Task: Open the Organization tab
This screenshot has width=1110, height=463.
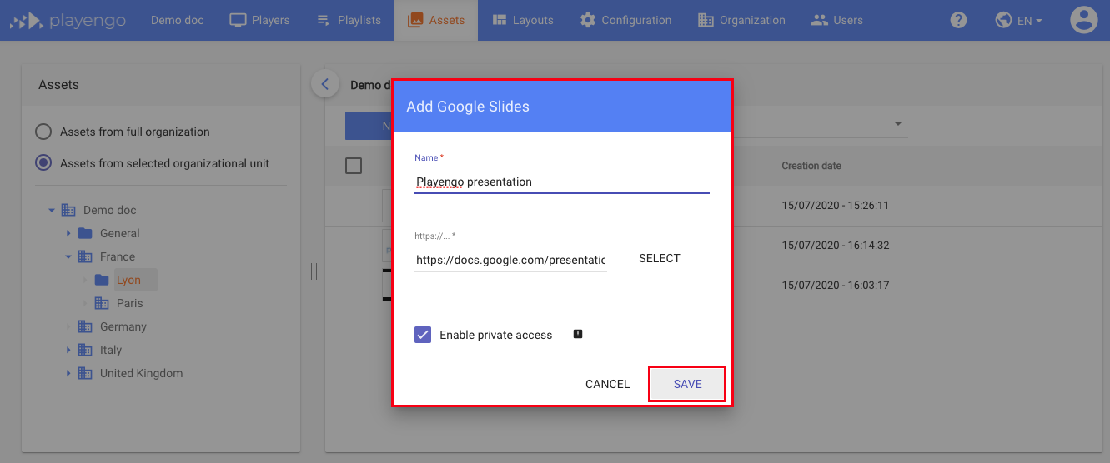Action: (x=741, y=20)
